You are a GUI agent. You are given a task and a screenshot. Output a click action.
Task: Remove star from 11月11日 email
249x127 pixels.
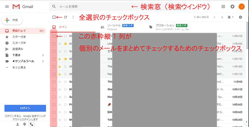[60, 74]
